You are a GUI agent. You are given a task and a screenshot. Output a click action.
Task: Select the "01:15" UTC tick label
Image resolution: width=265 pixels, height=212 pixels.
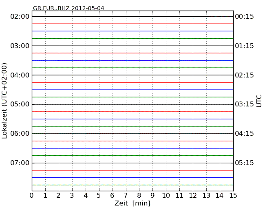[244, 46]
